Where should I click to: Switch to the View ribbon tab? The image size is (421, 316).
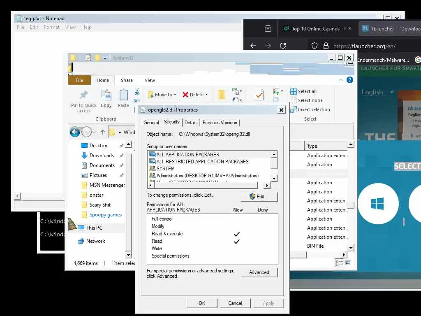tap(150, 80)
